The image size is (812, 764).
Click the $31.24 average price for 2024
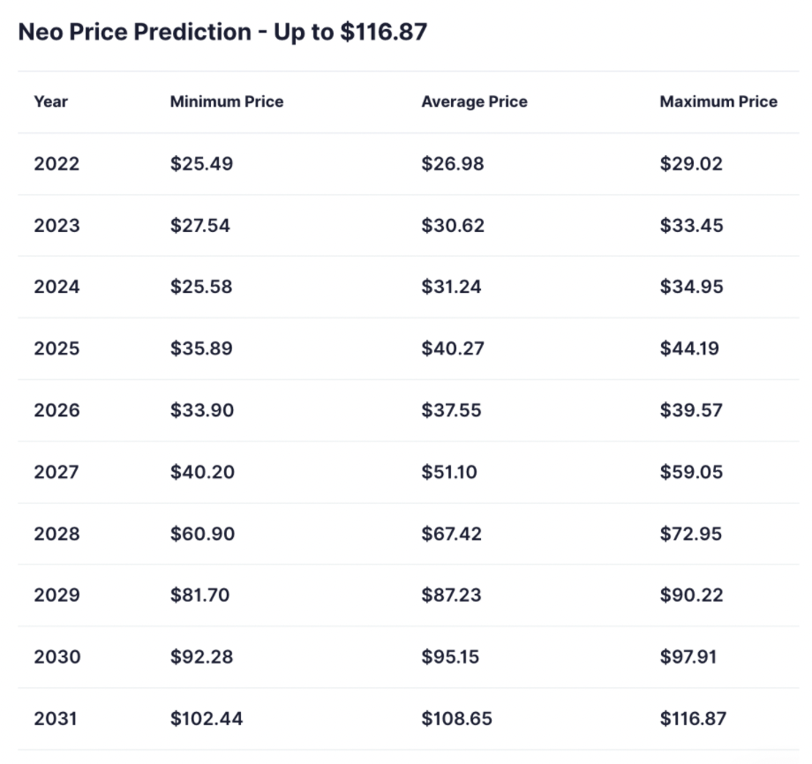point(451,287)
